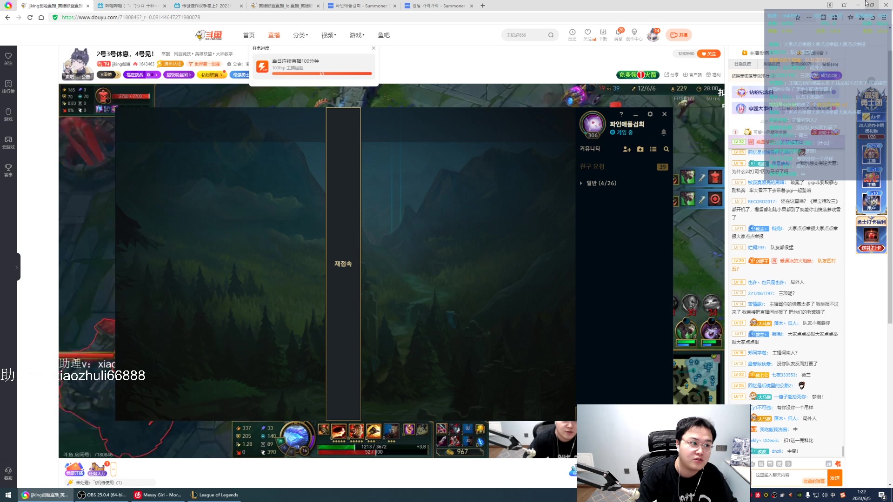Switch to the 首页 home tab
The image size is (893, 502).
point(248,35)
